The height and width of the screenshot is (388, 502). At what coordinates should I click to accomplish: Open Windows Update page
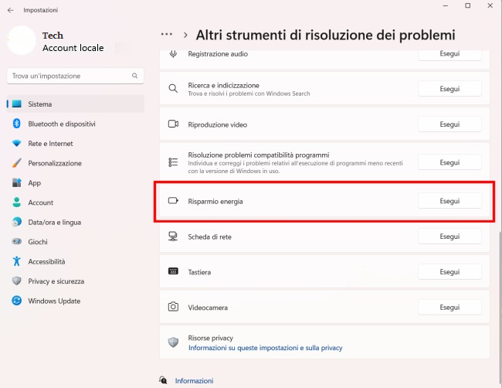(x=54, y=301)
